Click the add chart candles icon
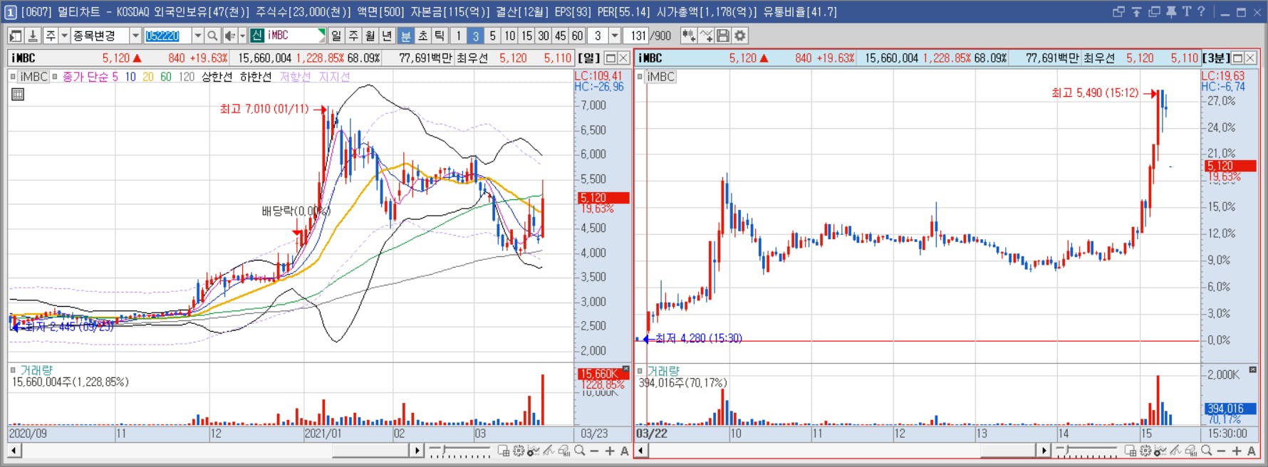 coord(688,36)
